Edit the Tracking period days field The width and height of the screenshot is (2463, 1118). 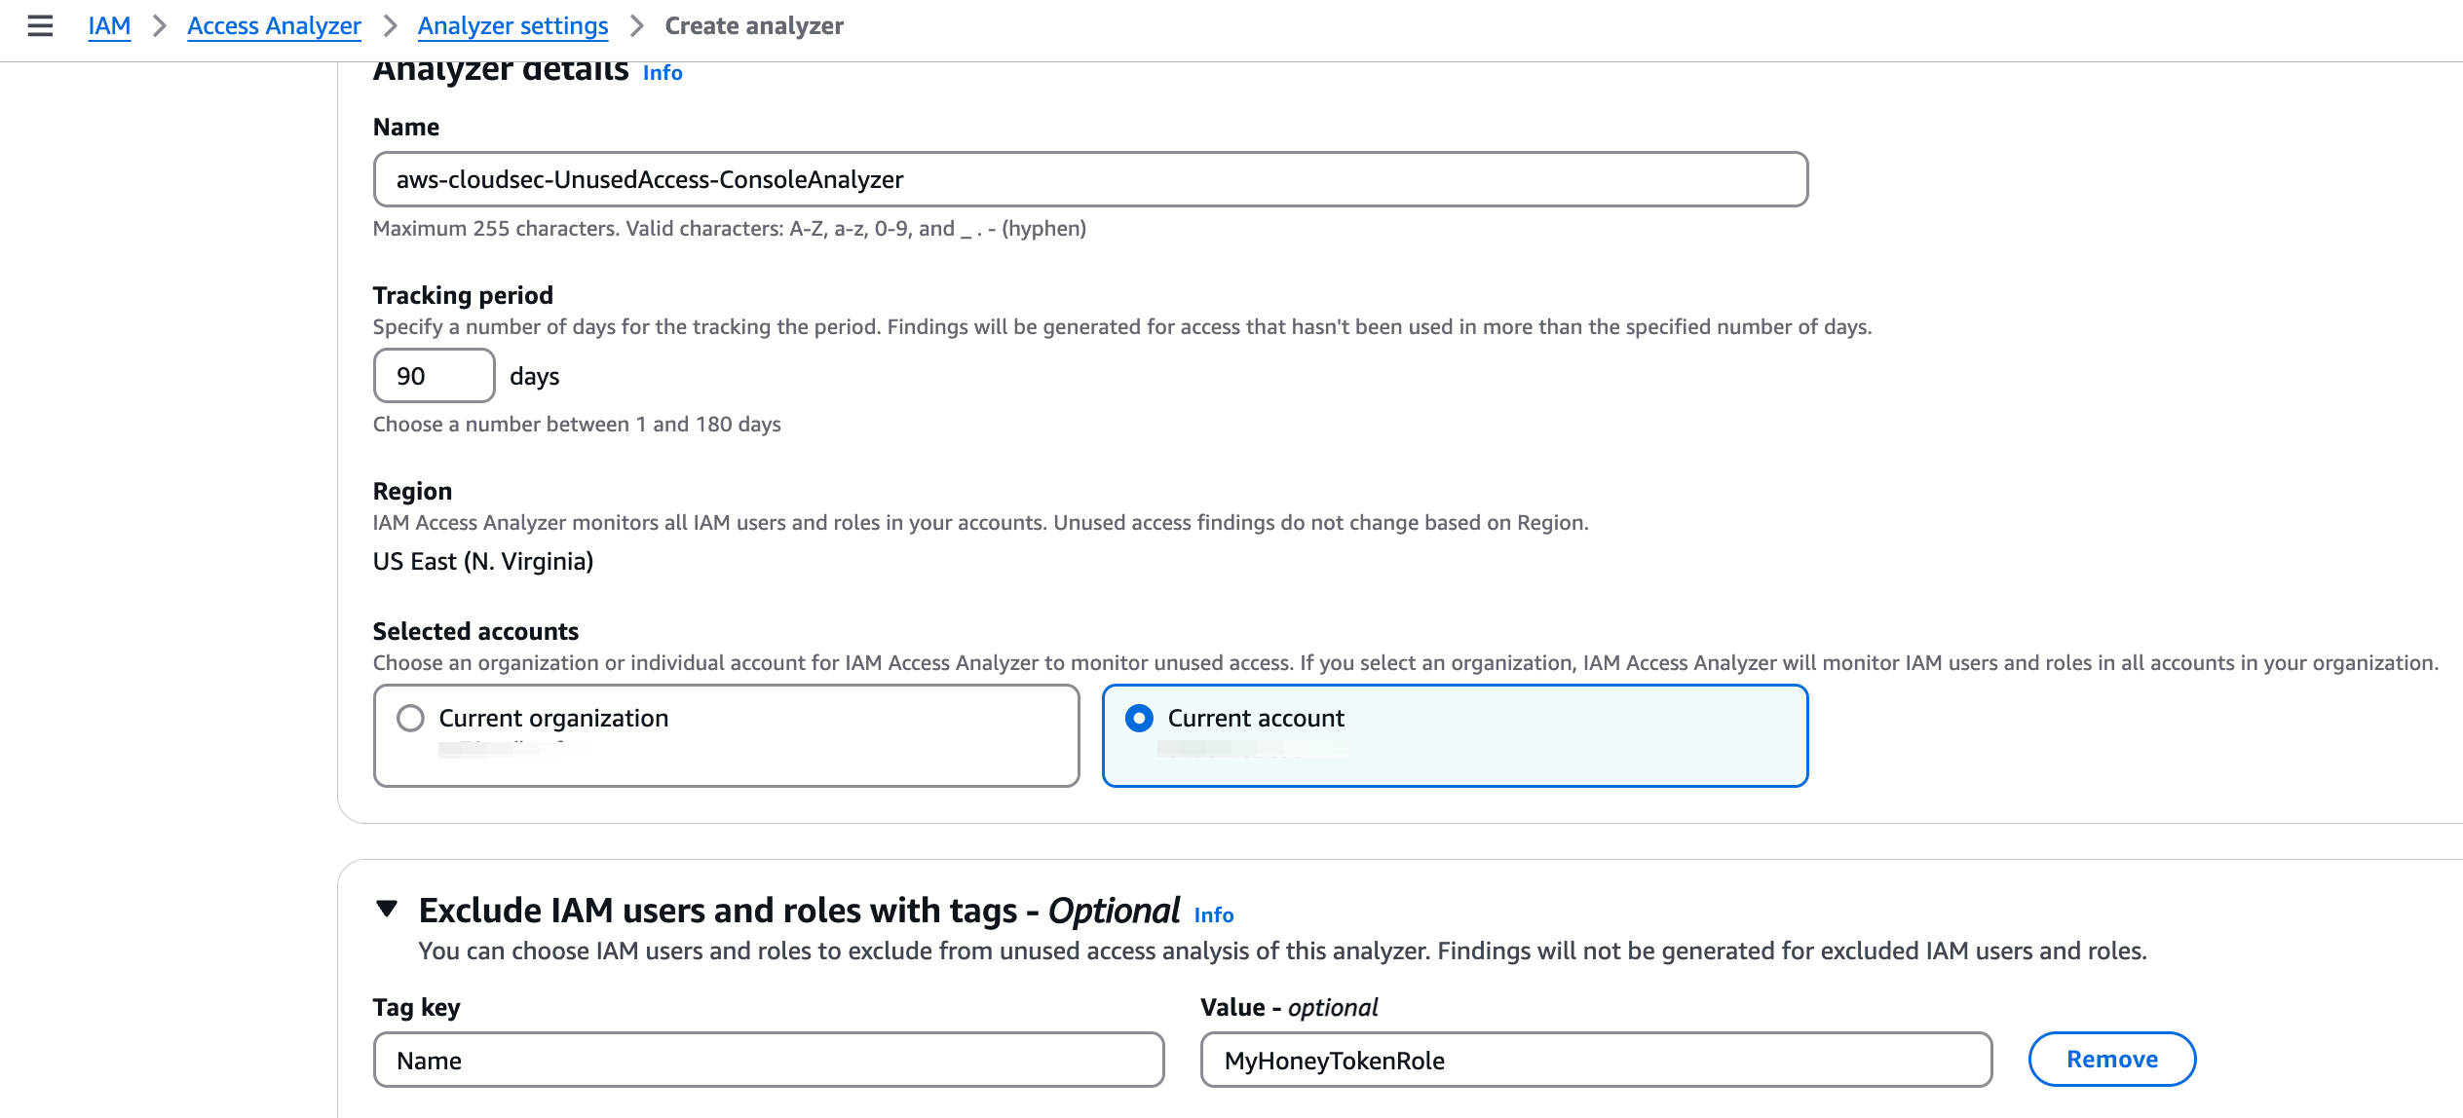[435, 376]
